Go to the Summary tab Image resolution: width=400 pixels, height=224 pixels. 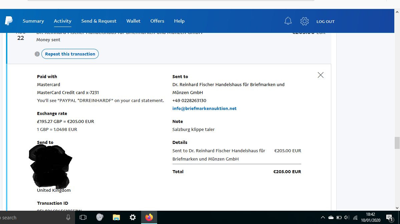pos(33,21)
